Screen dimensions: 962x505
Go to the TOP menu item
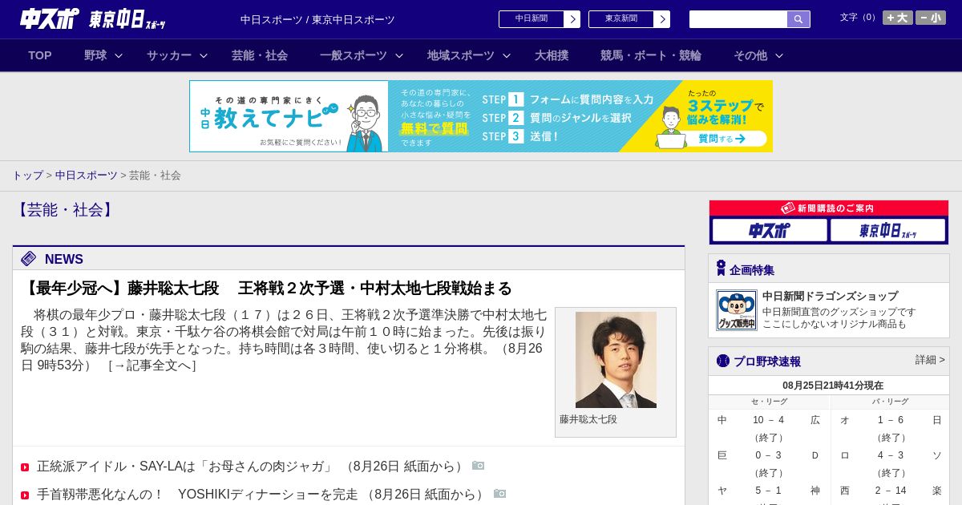40,55
